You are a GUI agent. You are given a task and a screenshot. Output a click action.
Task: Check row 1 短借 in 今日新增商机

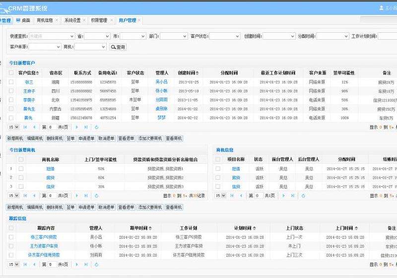tap(21, 168)
